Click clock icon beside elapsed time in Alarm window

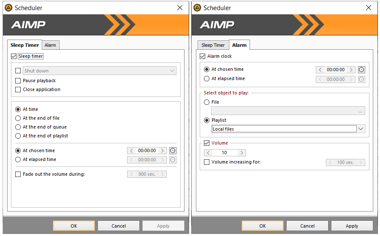pos(361,79)
